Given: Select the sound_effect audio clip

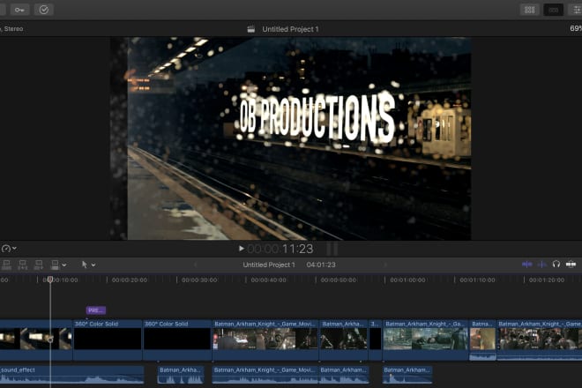Looking at the screenshot, I should click(x=71, y=375).
